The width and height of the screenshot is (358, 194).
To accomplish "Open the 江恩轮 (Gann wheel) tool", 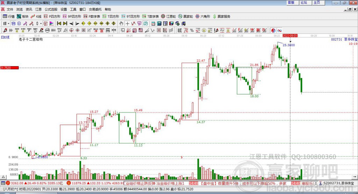I will [x=169, y=16].
